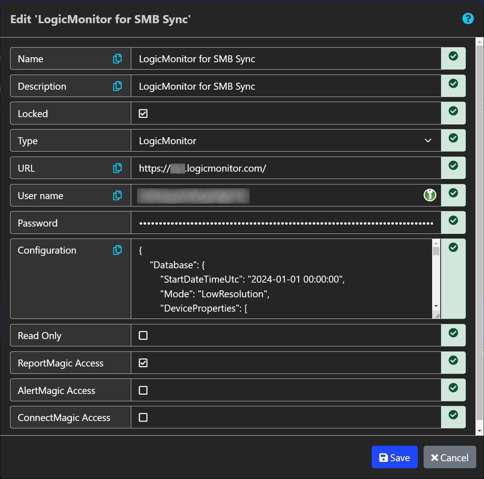Click the Configuration row validation checkmark

[453, 247]
